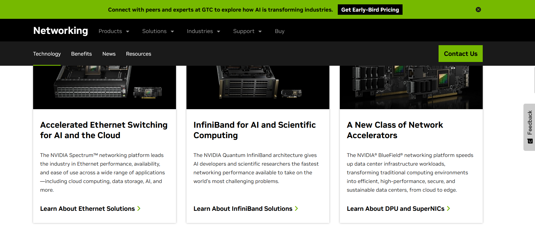Expand the Support dropdown menu

[x=247, y=31]
